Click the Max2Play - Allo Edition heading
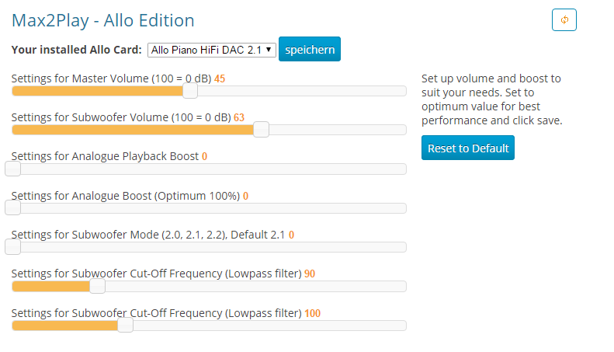This screenshot has height=352, width=614. 103,20
